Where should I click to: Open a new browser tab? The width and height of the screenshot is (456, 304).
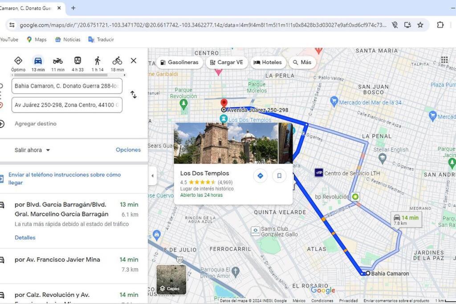pos(73,8)
